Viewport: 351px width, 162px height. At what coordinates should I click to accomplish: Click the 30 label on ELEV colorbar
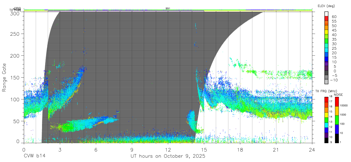[334, 44]
